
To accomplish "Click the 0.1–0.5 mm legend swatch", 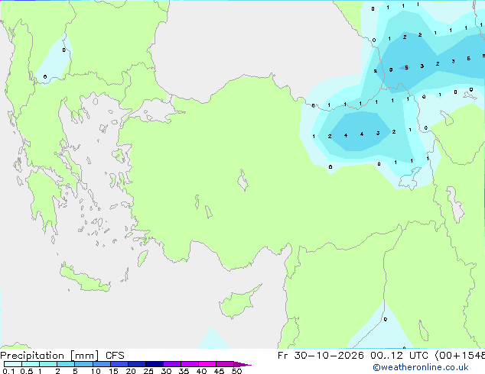I will [13, 364].
